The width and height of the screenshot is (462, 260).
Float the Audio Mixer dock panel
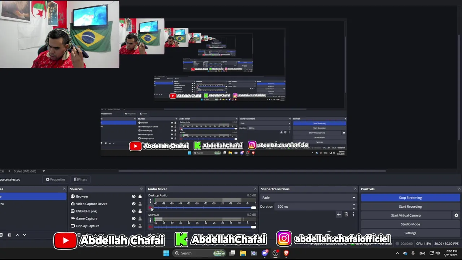pos(255,189)
